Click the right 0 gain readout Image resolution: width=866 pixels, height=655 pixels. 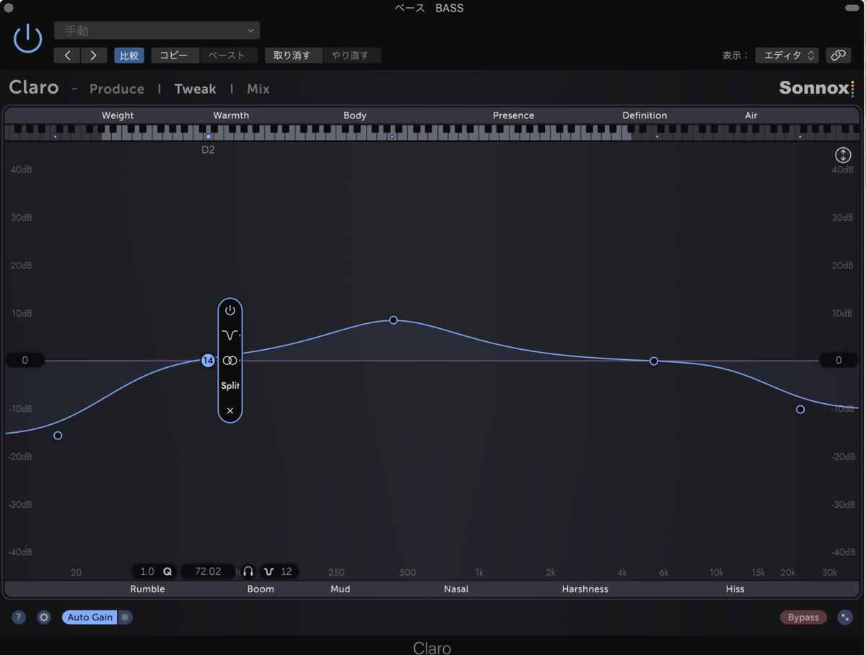click(839, 360)
